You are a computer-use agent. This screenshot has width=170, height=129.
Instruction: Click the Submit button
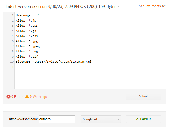143,96
